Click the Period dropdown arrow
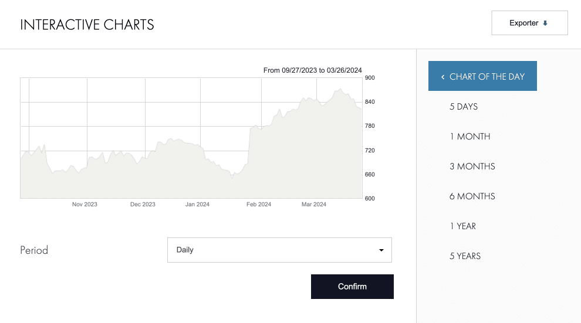The image size is (581, 323). 381,250
